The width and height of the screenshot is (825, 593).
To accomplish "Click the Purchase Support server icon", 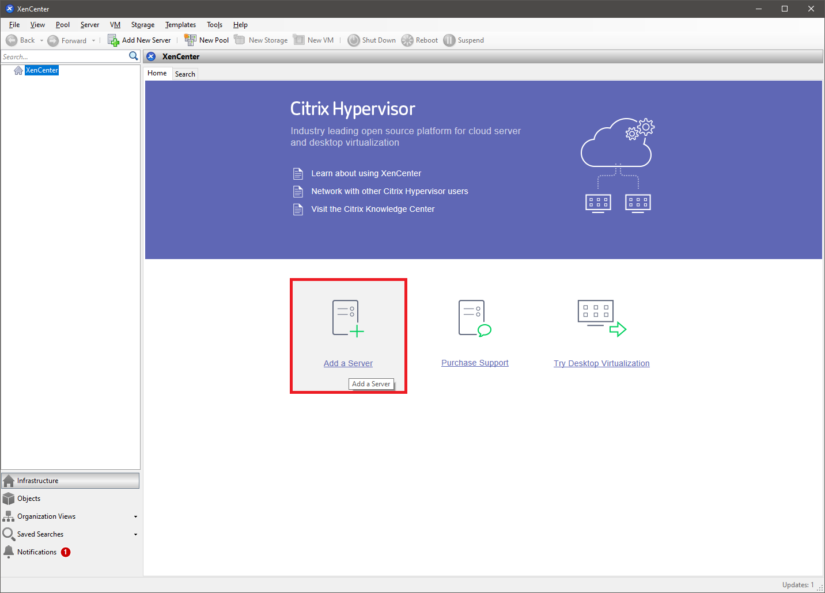I will pos(474,318).
